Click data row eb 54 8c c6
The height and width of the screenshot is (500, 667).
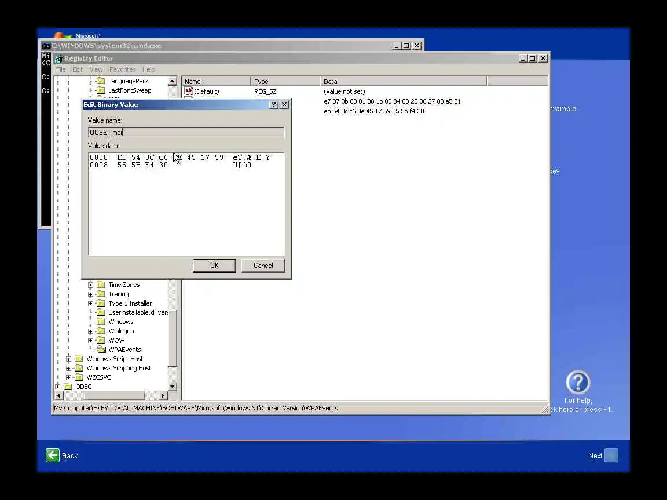(x=374, y=111)
